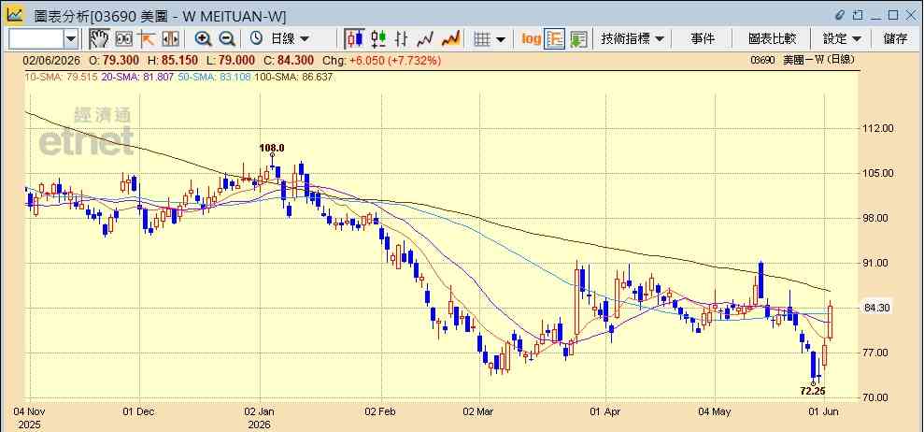
Task: Switch to line chart style
Action: point(425,39)
